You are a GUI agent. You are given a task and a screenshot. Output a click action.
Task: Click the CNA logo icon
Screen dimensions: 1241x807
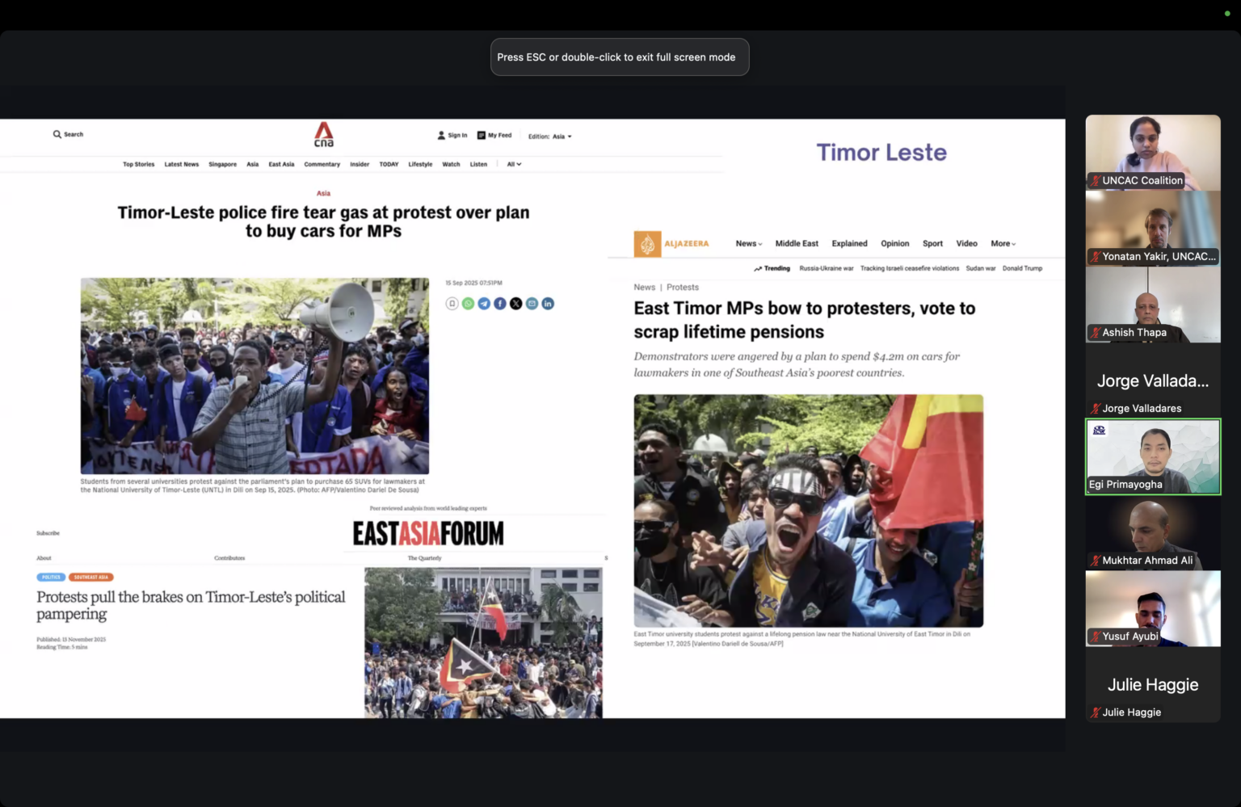(x=323, y=134)
